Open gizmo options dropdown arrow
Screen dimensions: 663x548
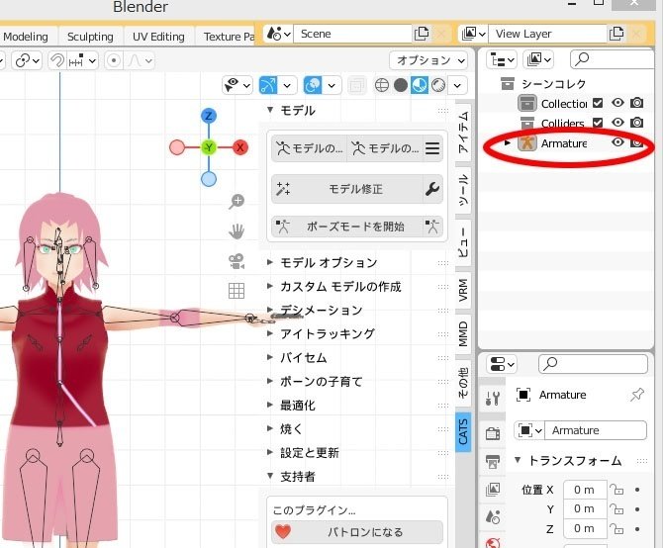coord(287,85)
